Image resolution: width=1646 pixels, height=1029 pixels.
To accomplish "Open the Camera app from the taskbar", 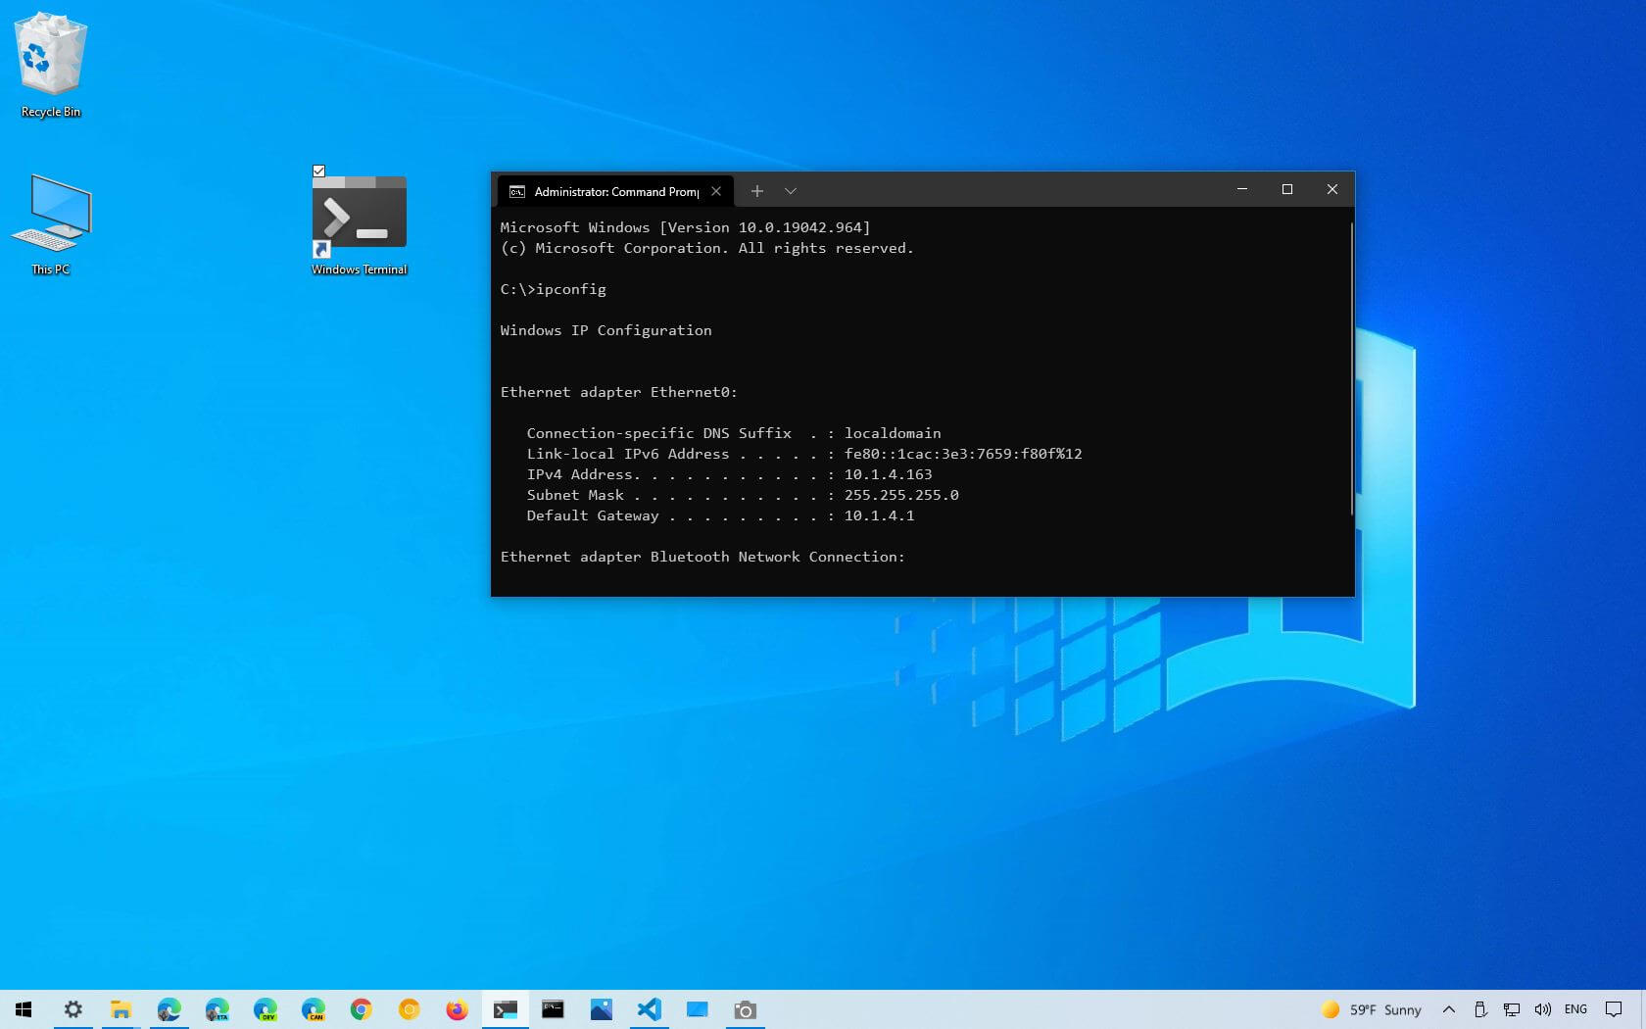I will point(745,1010).
